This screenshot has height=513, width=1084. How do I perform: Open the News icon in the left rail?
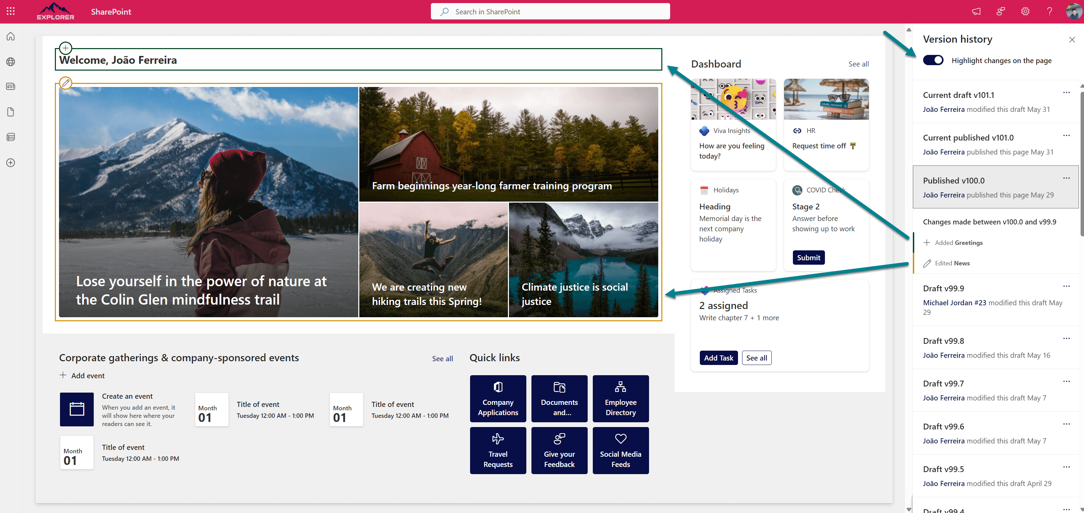pos(10,86)
